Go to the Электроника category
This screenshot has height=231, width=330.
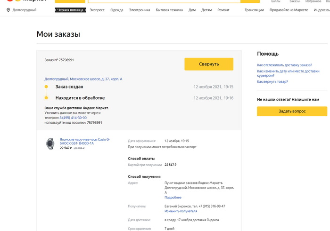tap(140, 10)
